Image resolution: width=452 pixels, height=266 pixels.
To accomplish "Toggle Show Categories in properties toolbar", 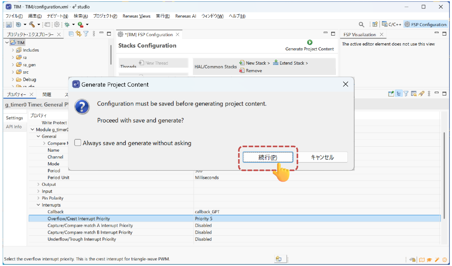I will pos(399,94).
